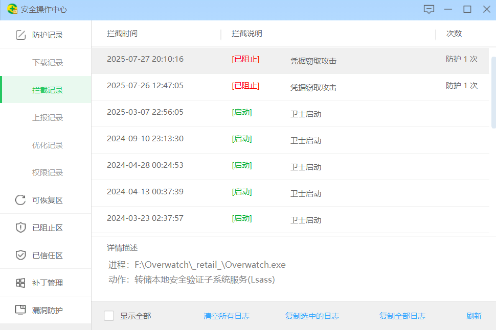
Task: Click 清空所有日志 link
Action: point(226,316)
